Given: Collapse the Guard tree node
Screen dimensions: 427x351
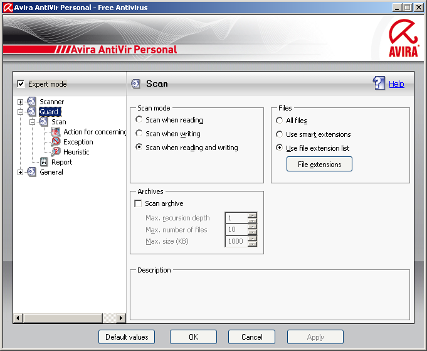Looking at the screenshot, I should pyautogui.click(x=20, y=112).
